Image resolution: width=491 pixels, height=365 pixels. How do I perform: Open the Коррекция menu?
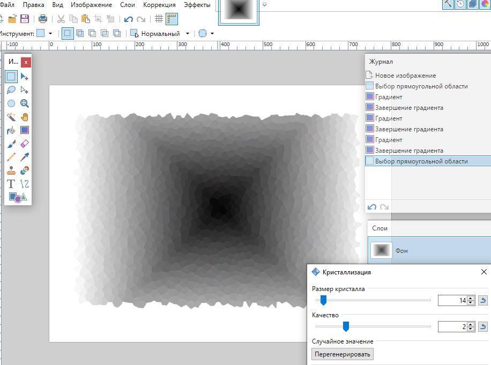(159, 5)
